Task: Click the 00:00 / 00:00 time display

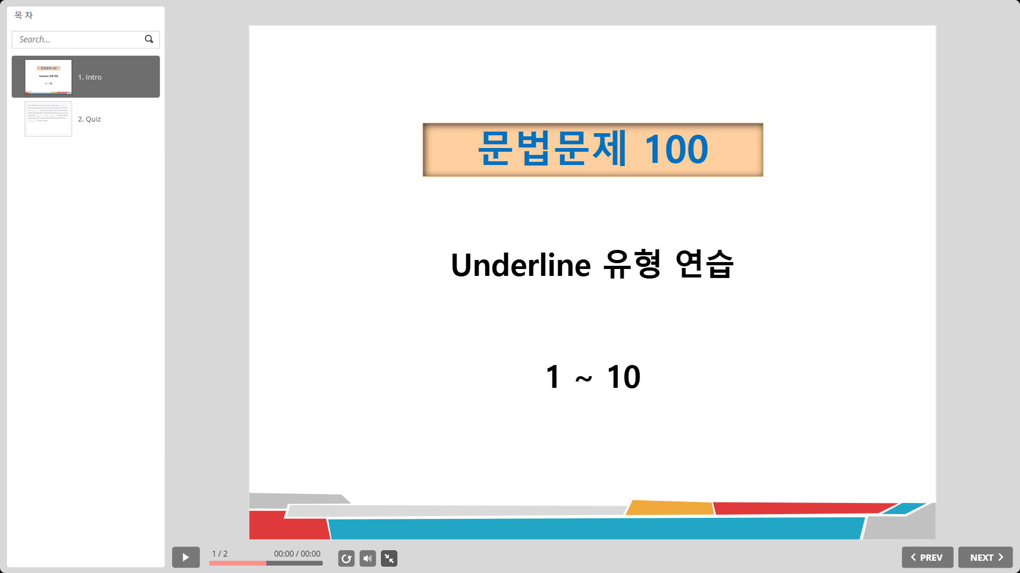Action: tap(297, 553)
